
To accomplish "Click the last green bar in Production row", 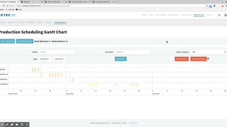I will pos(136,85).
